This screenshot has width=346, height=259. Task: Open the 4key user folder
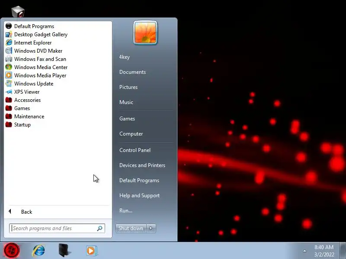(x=125, y=57)
